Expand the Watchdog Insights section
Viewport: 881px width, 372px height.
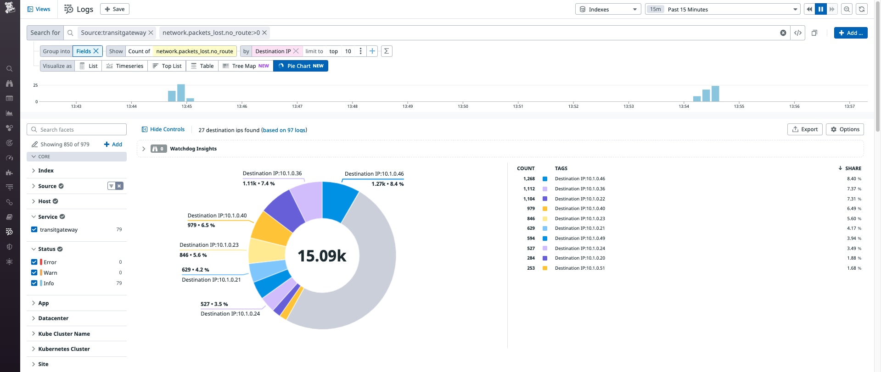coord(144,149)
